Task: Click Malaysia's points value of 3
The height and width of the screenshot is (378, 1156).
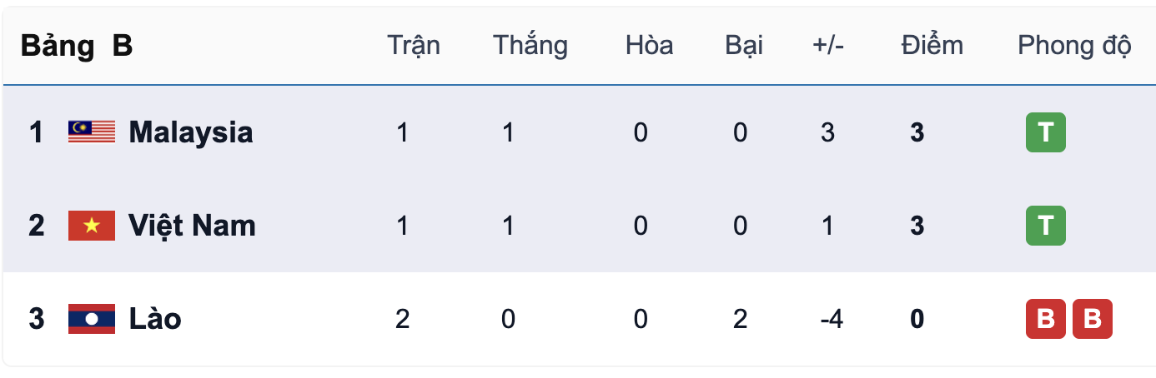Action: [917, 132]
